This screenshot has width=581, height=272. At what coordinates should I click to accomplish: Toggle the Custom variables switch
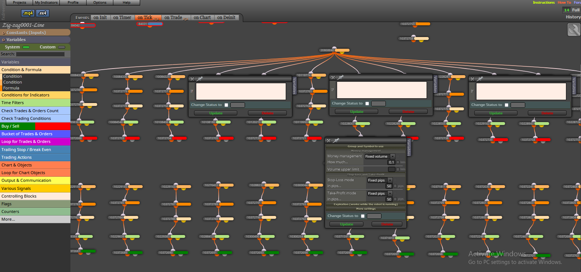point(62,47)
